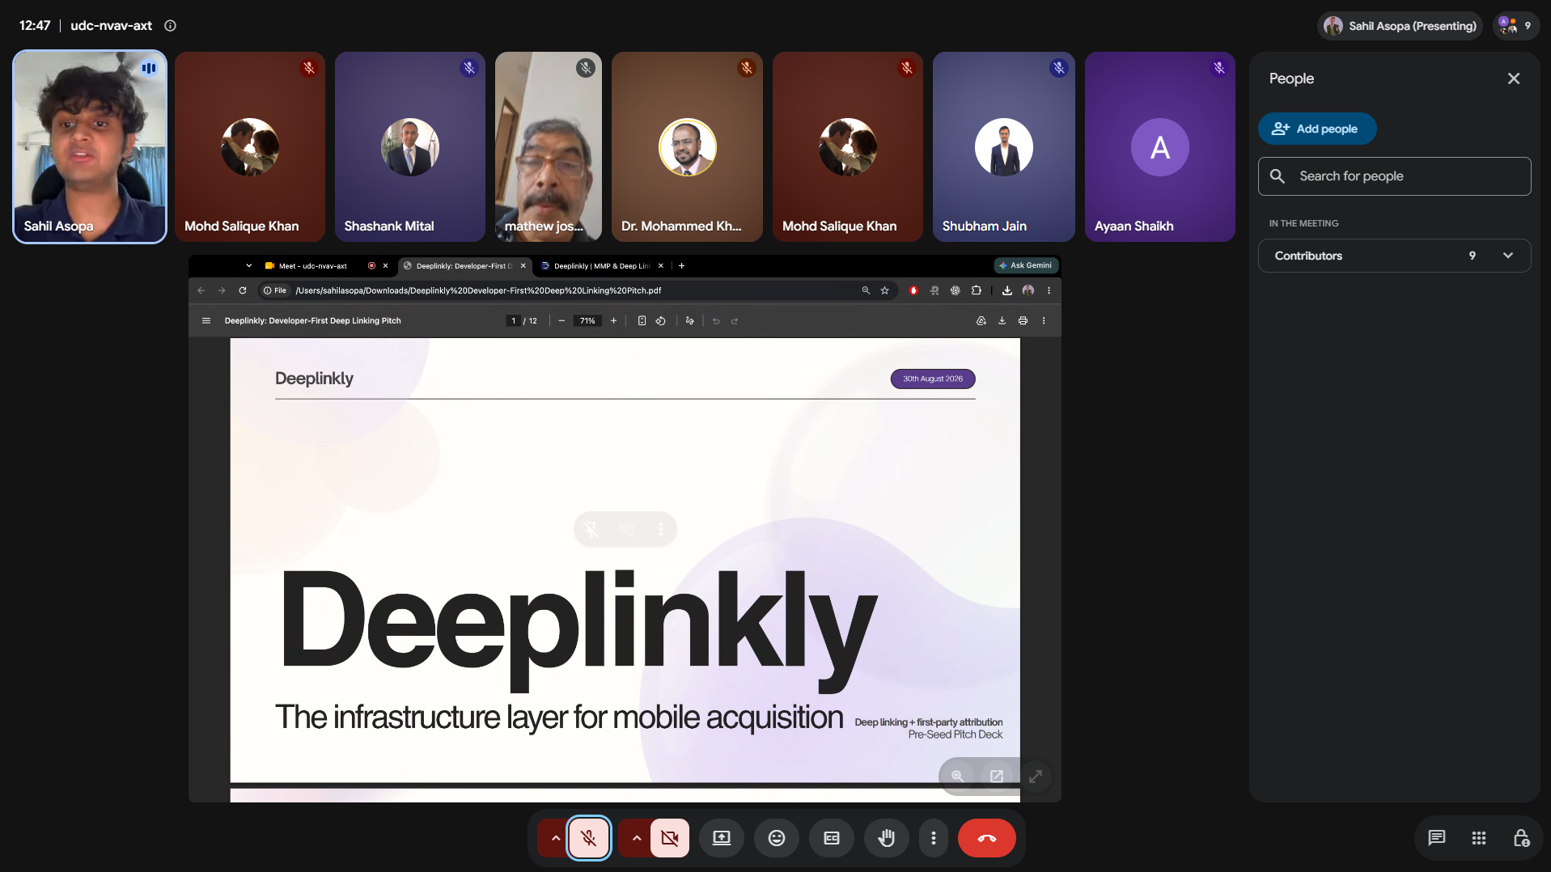The image size is (1551, 872).
Task: Leave the call with red button
Action: point(987,838)
